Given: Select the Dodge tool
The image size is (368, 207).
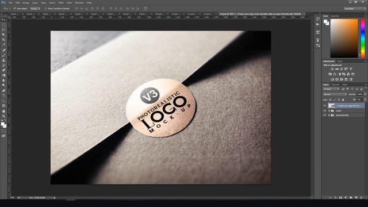Looking at the screenshot, I should pos(3,86).
